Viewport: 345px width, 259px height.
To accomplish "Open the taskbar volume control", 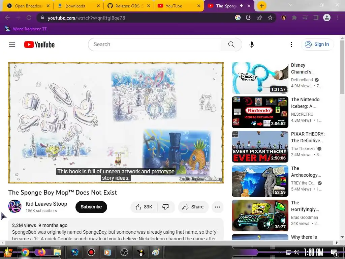I will point(296,252).
